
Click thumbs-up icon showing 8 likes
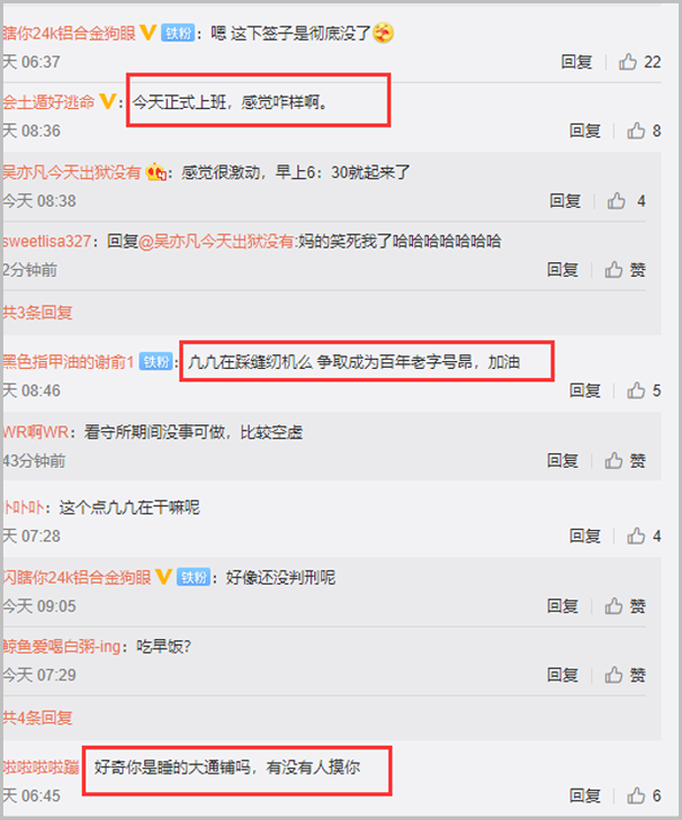click(636, 131)
